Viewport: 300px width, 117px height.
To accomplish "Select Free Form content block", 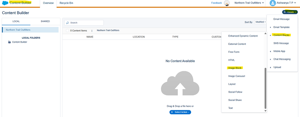I will click(234, 52).
